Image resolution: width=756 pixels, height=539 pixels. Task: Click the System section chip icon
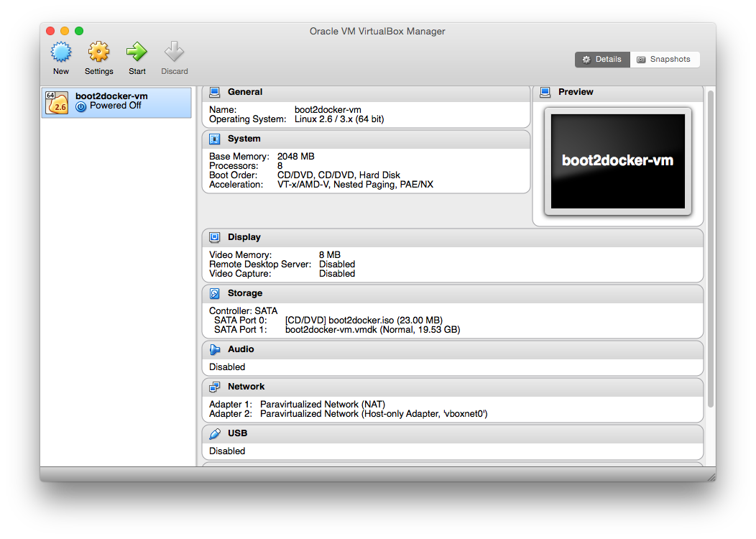(x=214, y=139)
